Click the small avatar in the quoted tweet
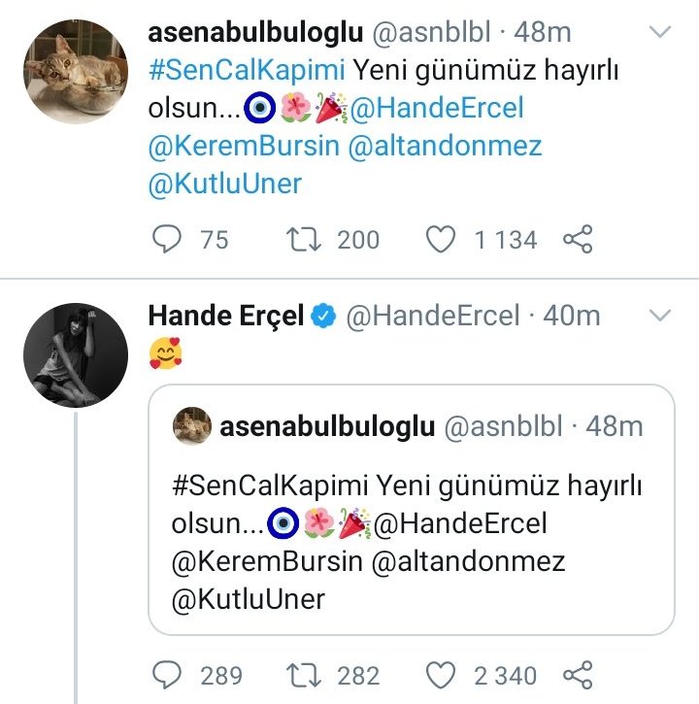This screenshot has height=704, width=699. (191, 426)
